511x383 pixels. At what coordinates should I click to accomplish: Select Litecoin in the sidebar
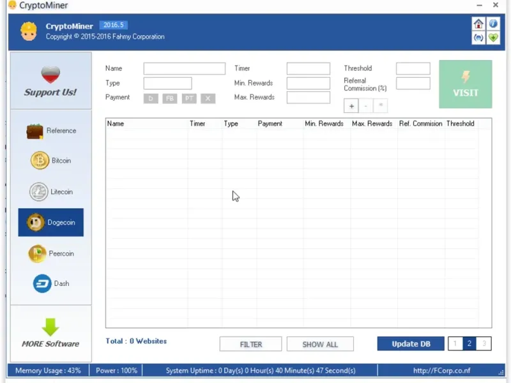[51, 191]
